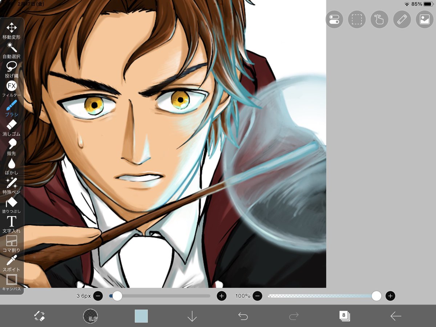
Task: Switch between brush and eraser icon
Action: click(x=40, y=316)
